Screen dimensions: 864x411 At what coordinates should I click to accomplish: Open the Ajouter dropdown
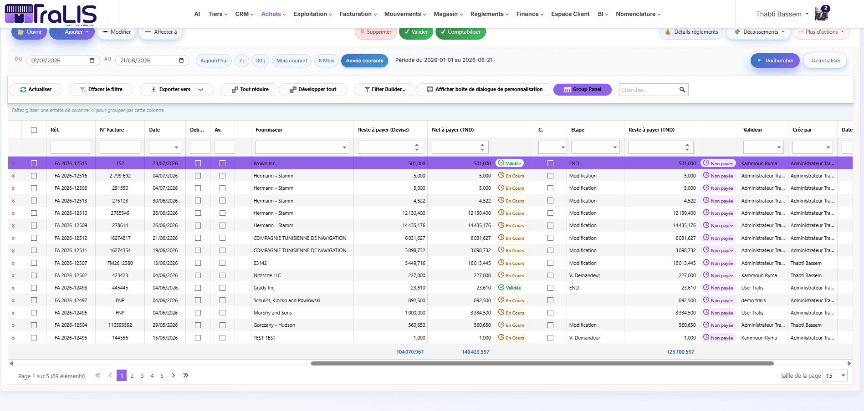pos(72,32)
